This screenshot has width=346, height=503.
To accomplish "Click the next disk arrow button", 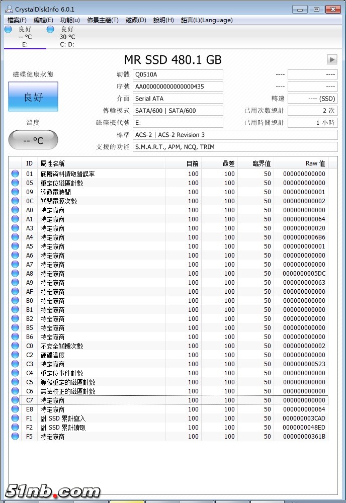I will 332,59.
